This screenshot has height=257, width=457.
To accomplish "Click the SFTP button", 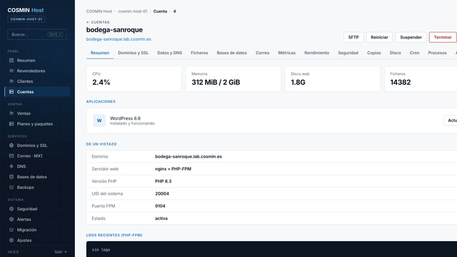I will pyautogui.click(x=354, y=37).
